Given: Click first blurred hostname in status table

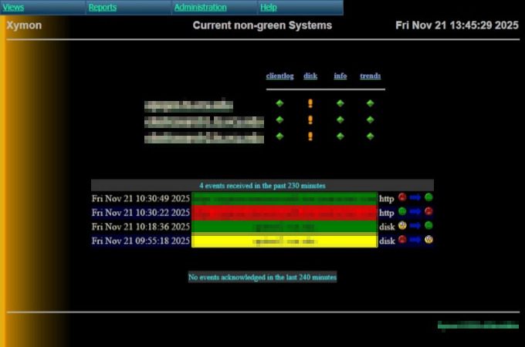Looking at the screenshot, I should pos(189,106).
